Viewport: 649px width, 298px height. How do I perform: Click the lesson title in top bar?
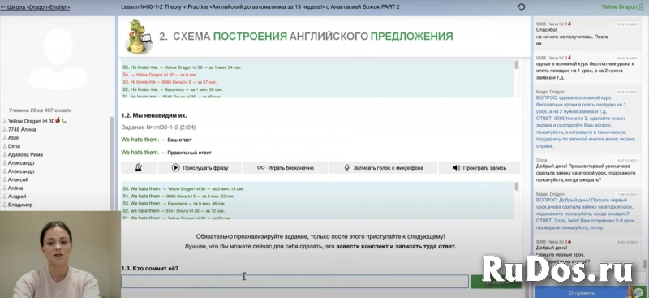tap(260, 7)
